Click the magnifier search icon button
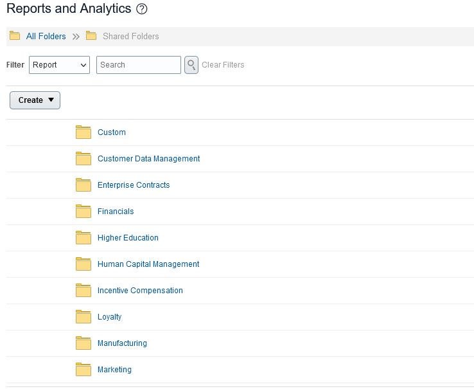474x389 pixels. (191, 65)
